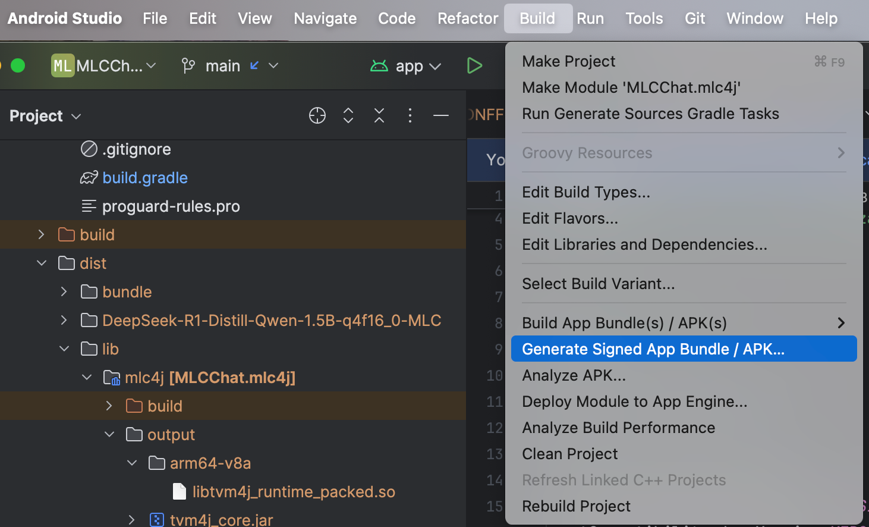Screen dimensions: 869x527
Task: Choose Edit Build Types...
Action: pos(684,192)
